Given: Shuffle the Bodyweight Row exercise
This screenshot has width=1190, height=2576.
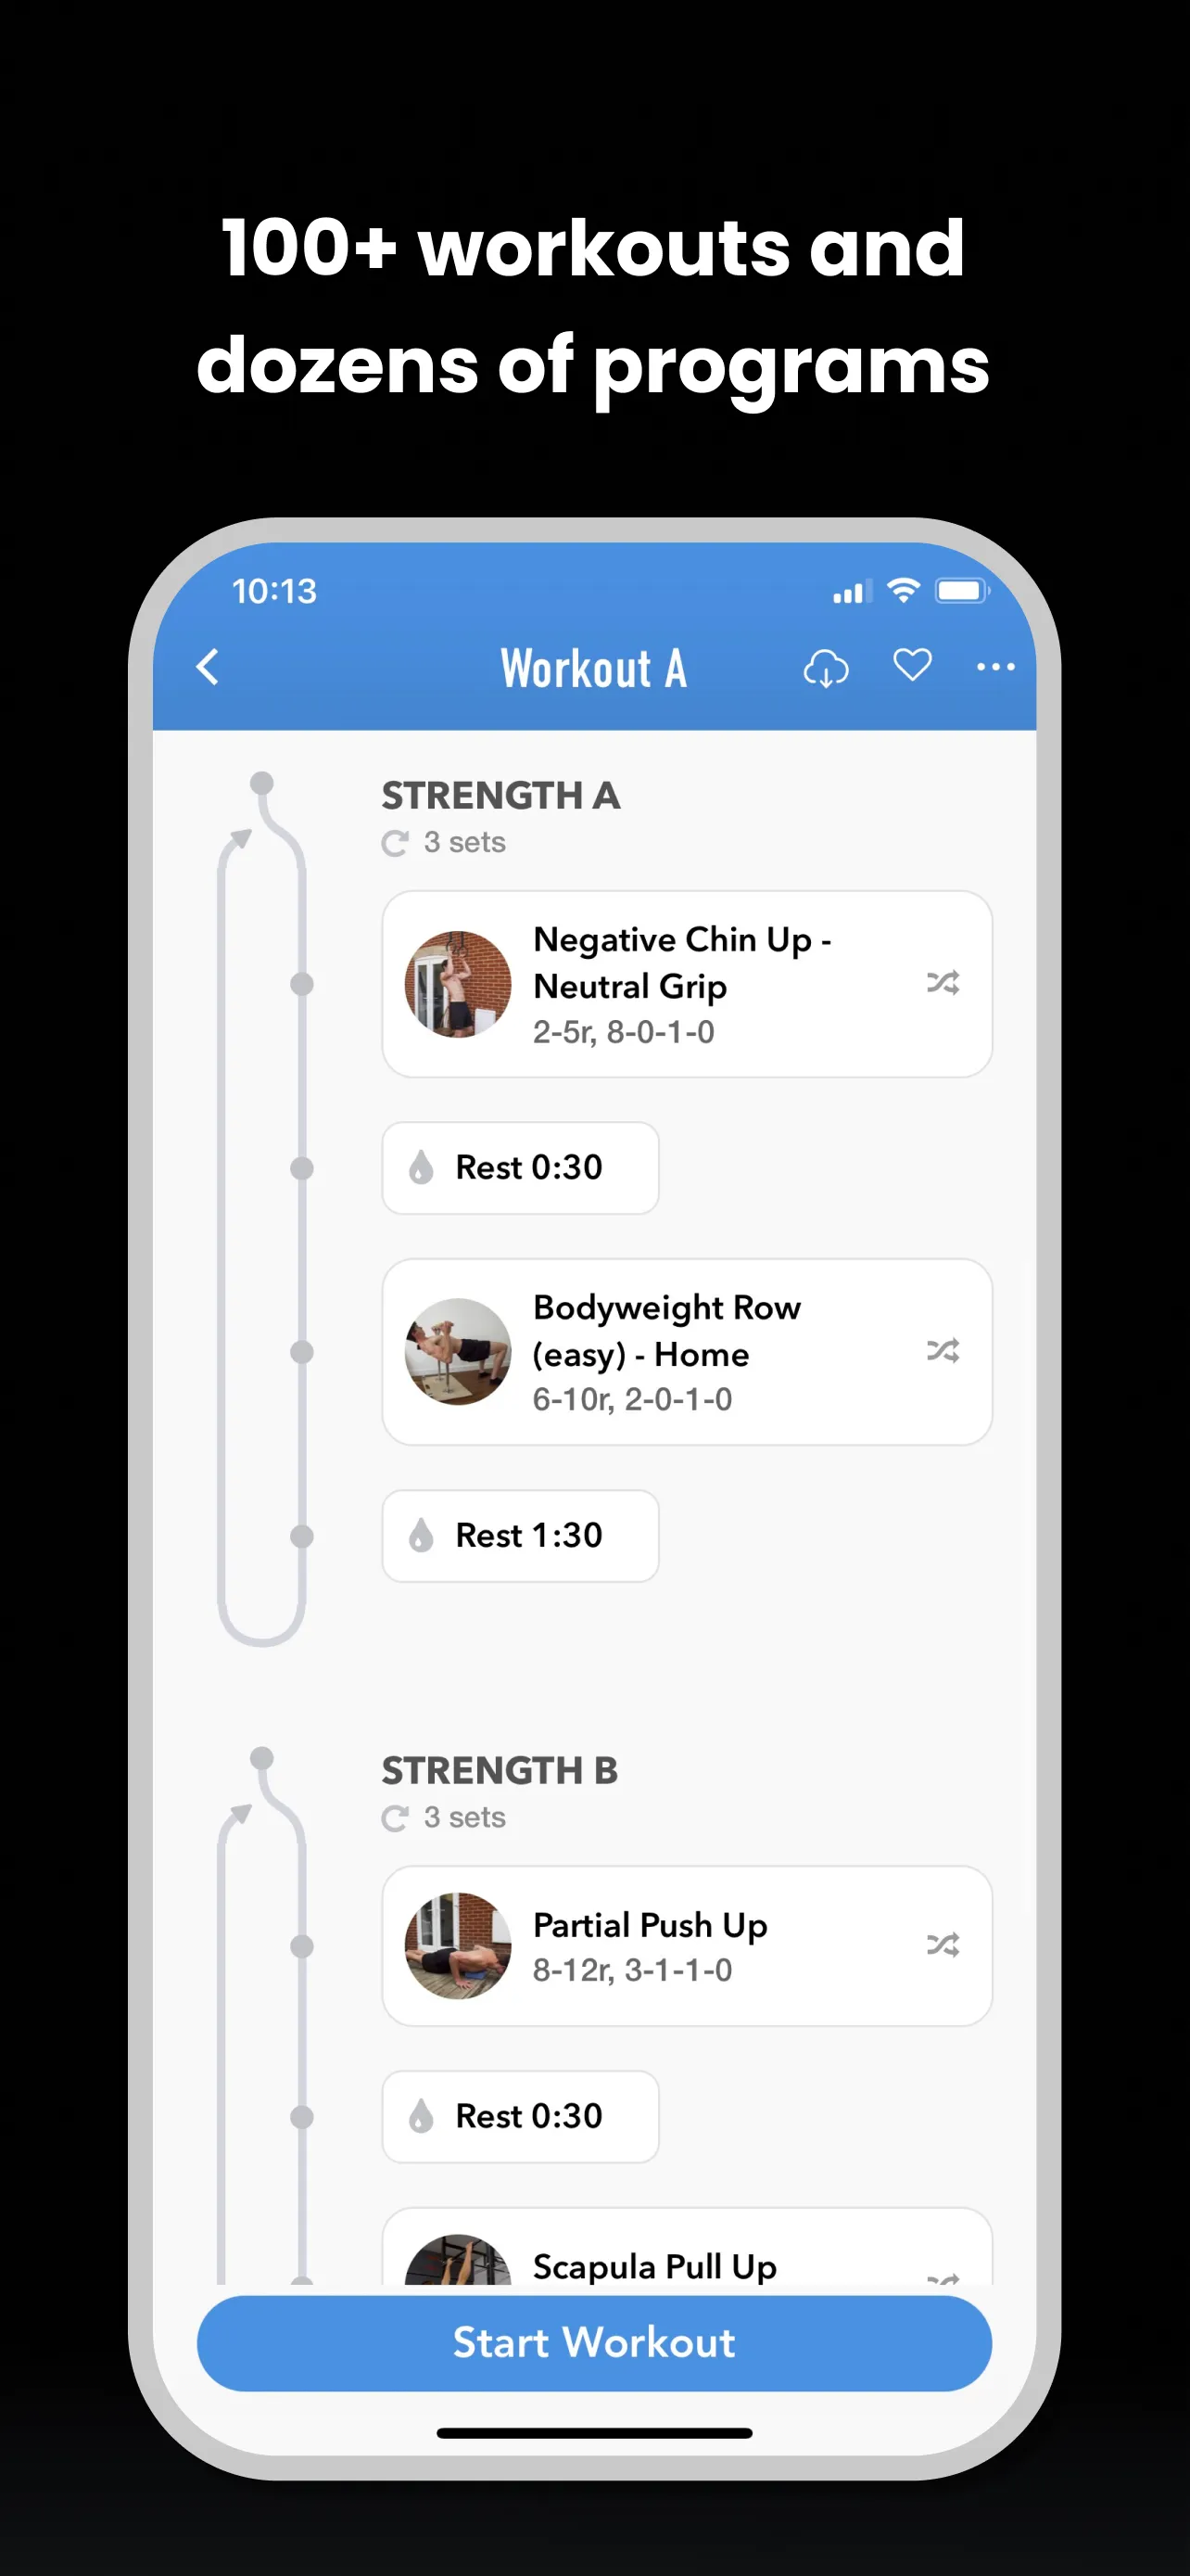Looking at the screenshot, I should 943,1351.
